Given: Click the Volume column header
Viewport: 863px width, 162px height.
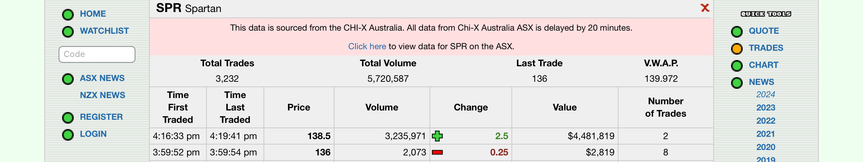Looking at the screenshot, I should (x=382, y=107).
